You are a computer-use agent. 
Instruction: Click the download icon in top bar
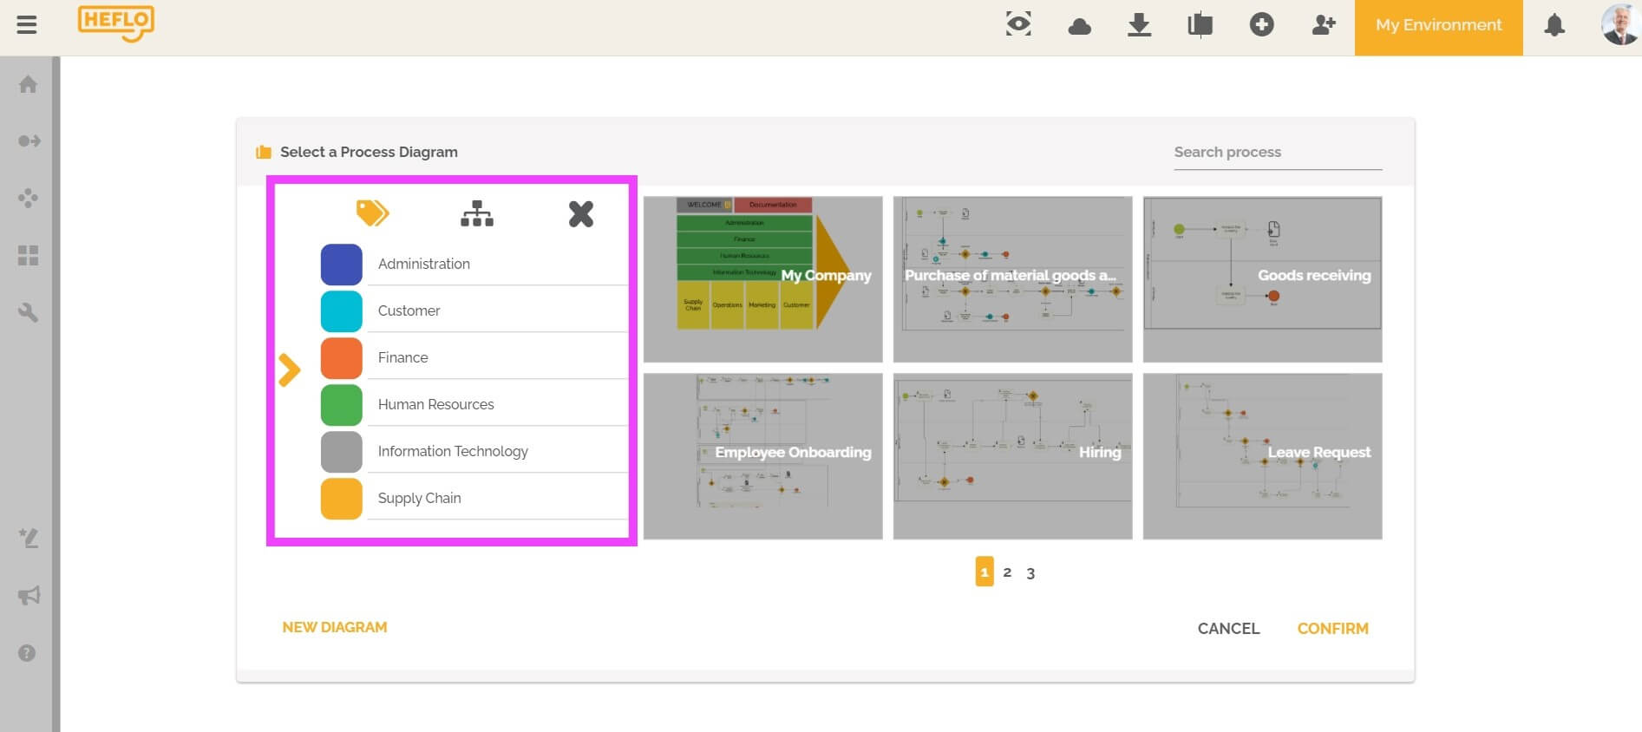click(1139, 25)
